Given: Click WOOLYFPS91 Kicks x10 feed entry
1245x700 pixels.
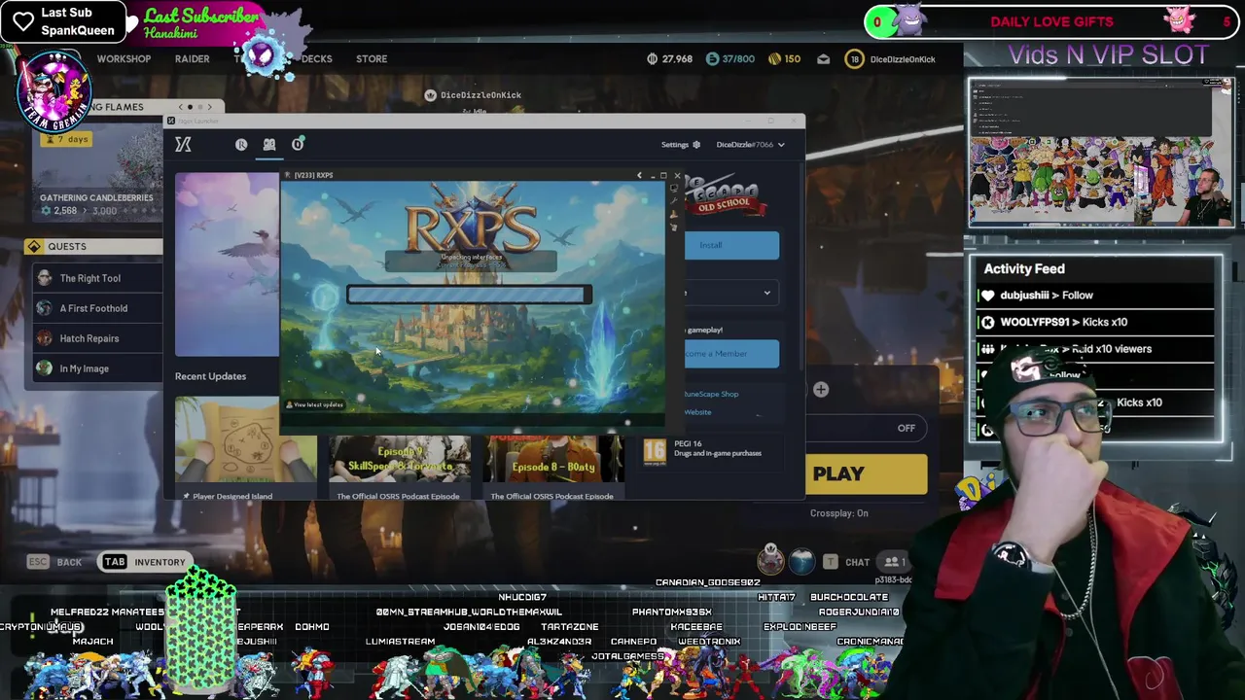Looking at the screenshot, I should point(1096,322).
